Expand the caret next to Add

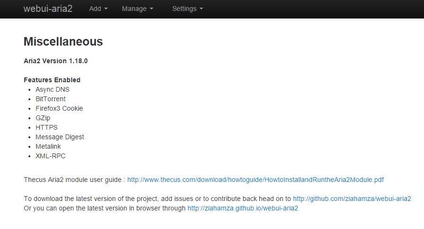[106, 9]
